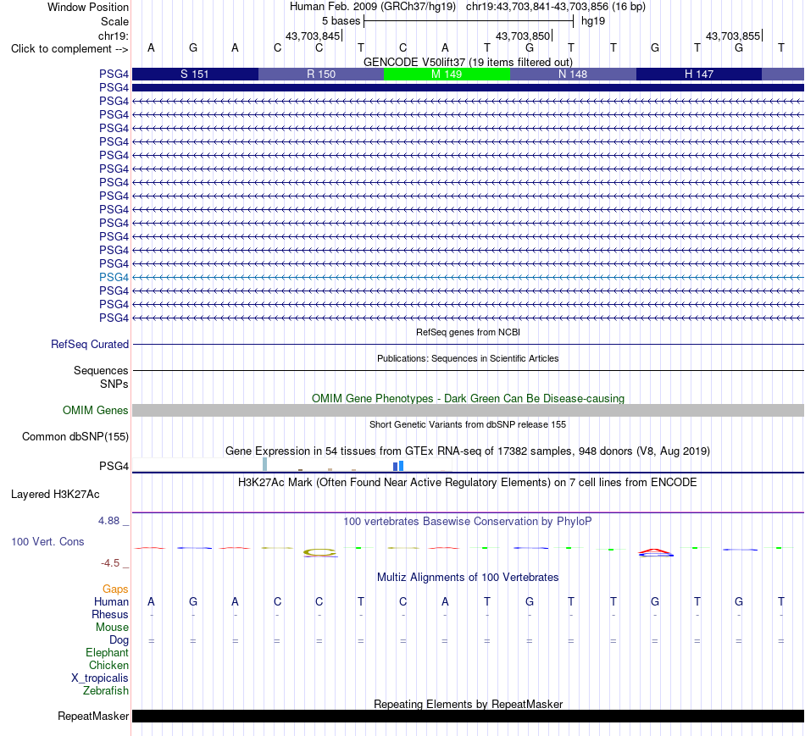Click 'Publications: Sequences in Scientific Articles' title
Image resolution: width=805 pixels, height=736 pixels.
click(469, 358)
